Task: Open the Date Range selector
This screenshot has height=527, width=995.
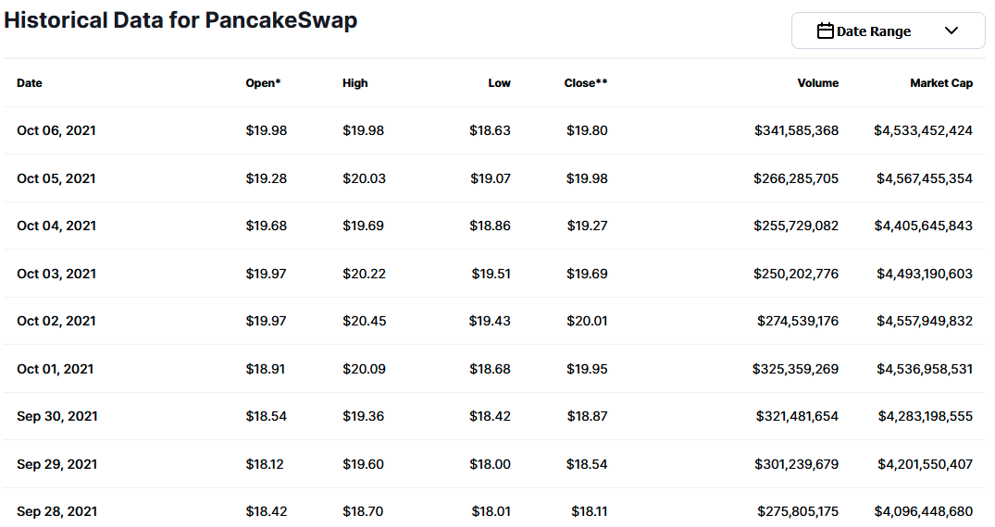Action: click(888, 31)
